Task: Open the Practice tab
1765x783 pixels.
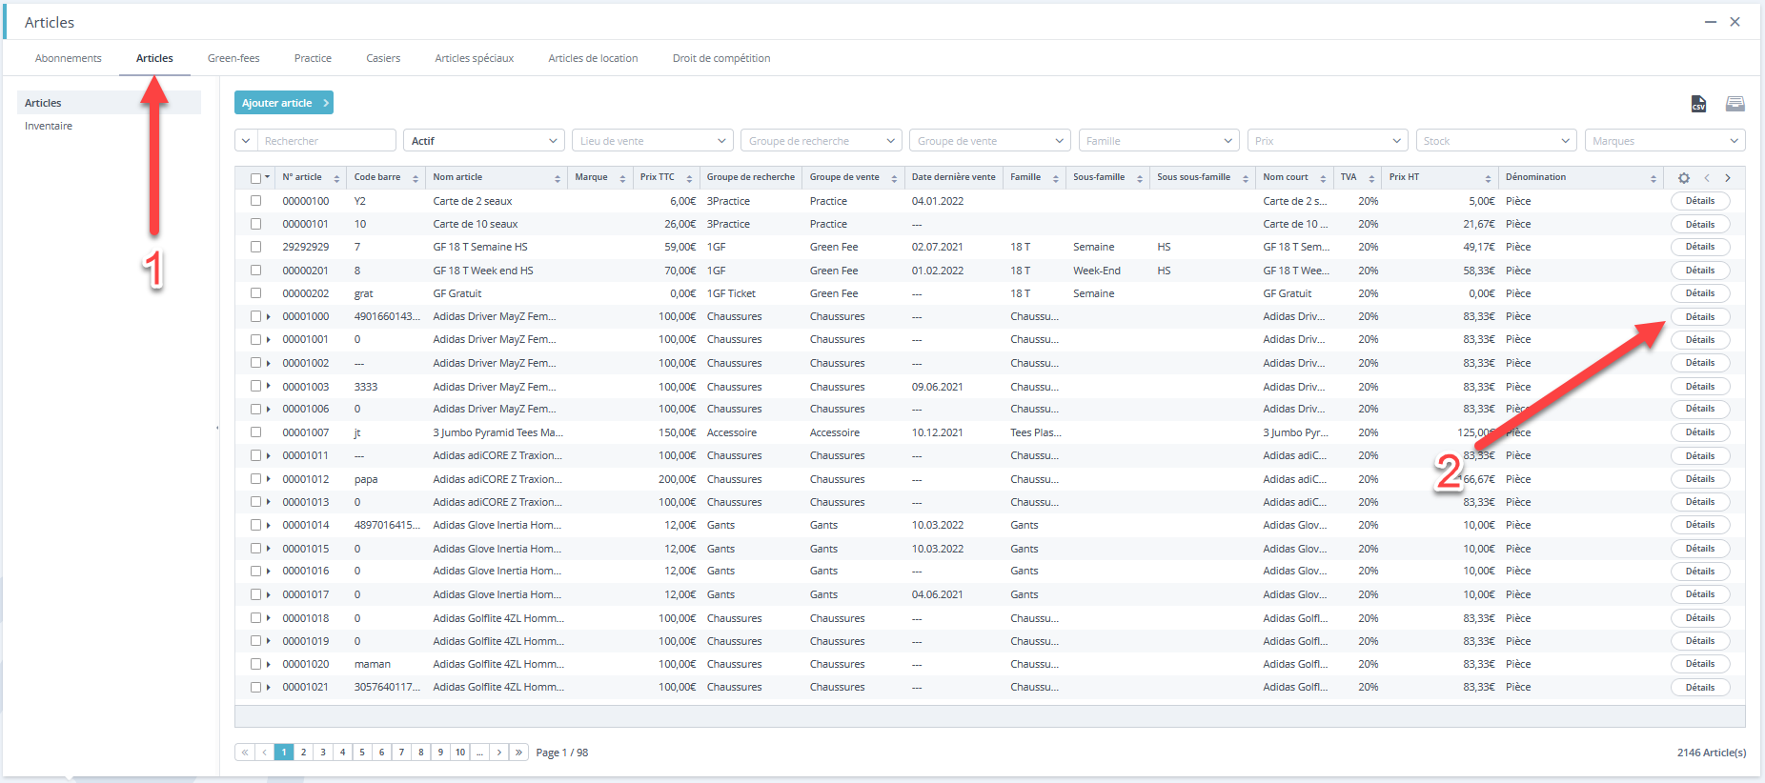Action: [313, 58]
